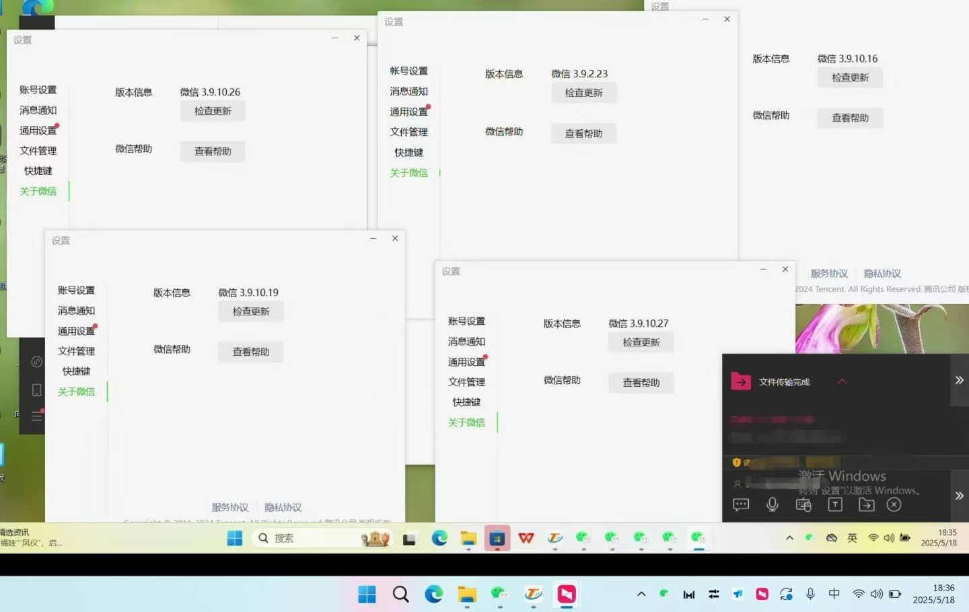Open sync refresh icon in local tray
This screenshot has height=612, width=969.
787,594
